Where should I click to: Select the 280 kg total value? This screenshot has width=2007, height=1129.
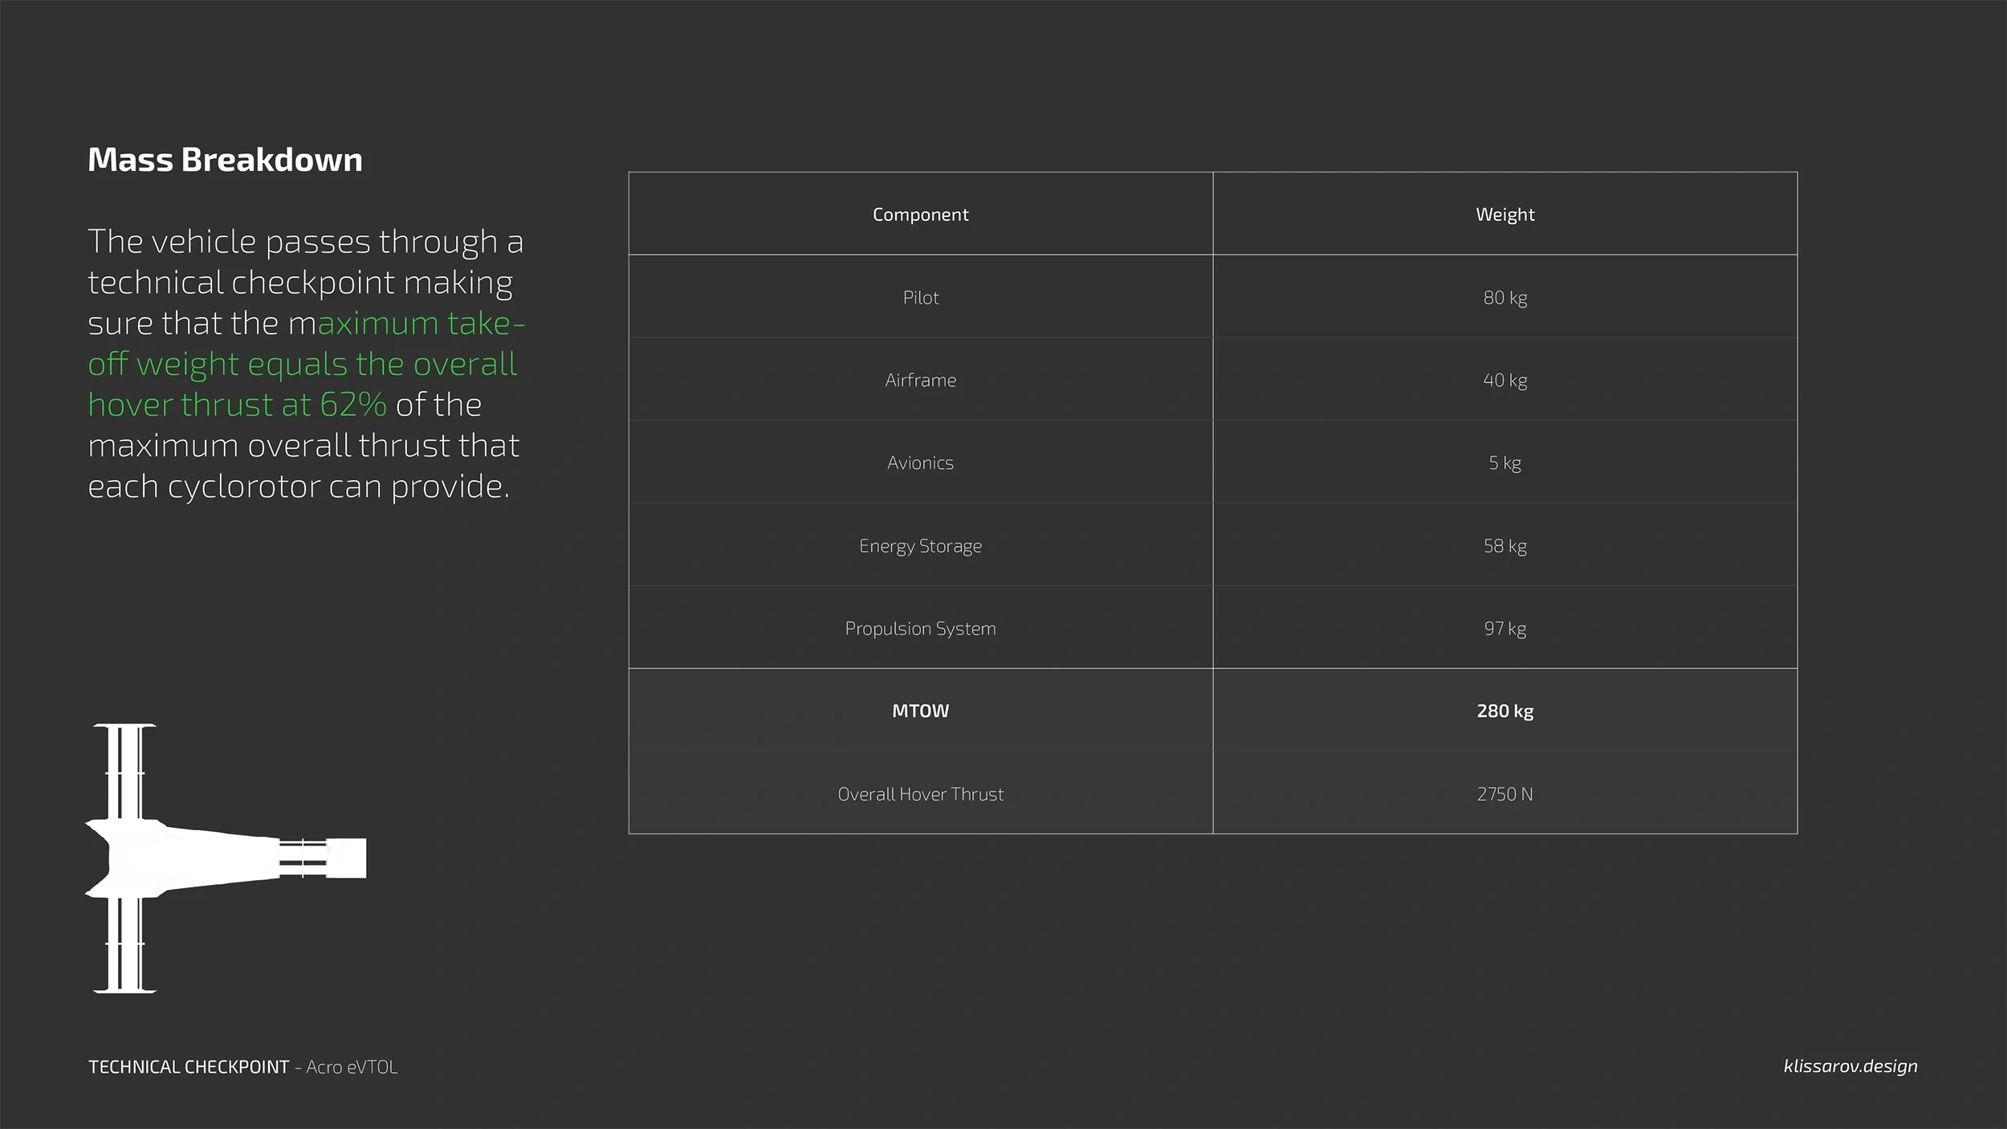coord(1504,711)
